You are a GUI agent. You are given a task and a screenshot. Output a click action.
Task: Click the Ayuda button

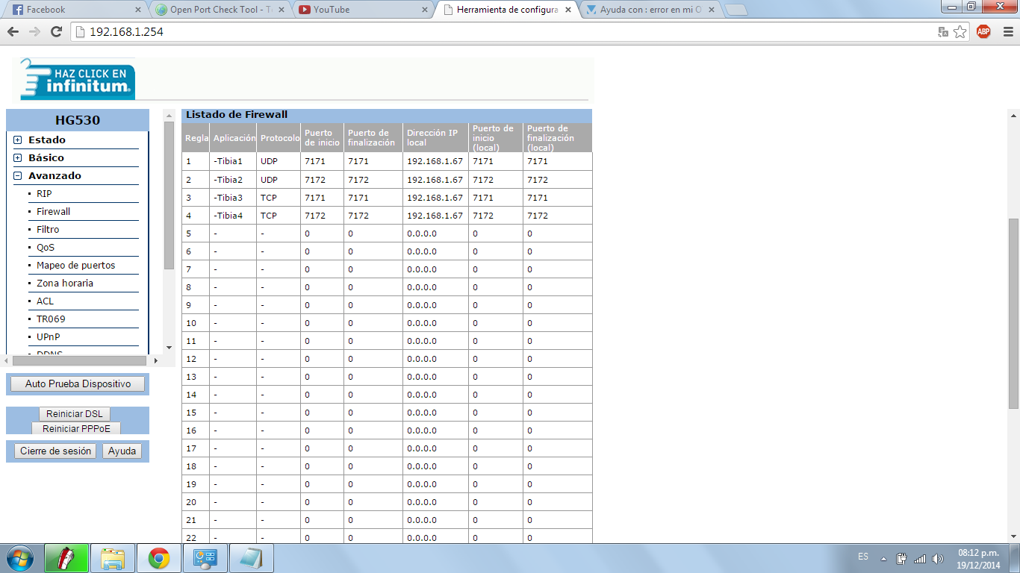pos(122,451)
